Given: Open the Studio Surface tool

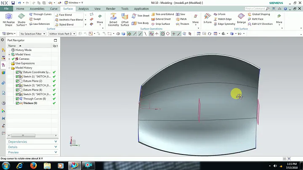Looking at the screenshot, I should (21, 20).
